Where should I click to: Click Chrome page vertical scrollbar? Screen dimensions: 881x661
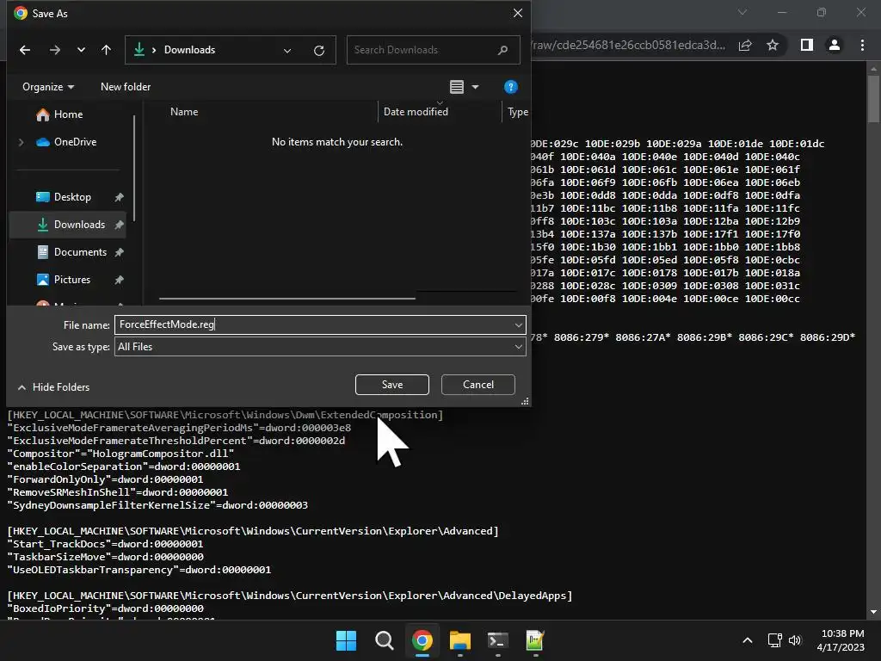pos(873,99)
